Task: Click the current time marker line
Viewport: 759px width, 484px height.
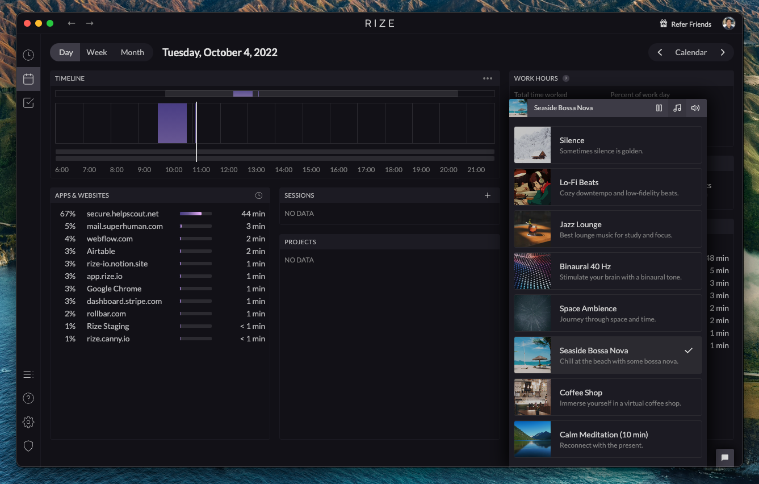Action: 196,131
